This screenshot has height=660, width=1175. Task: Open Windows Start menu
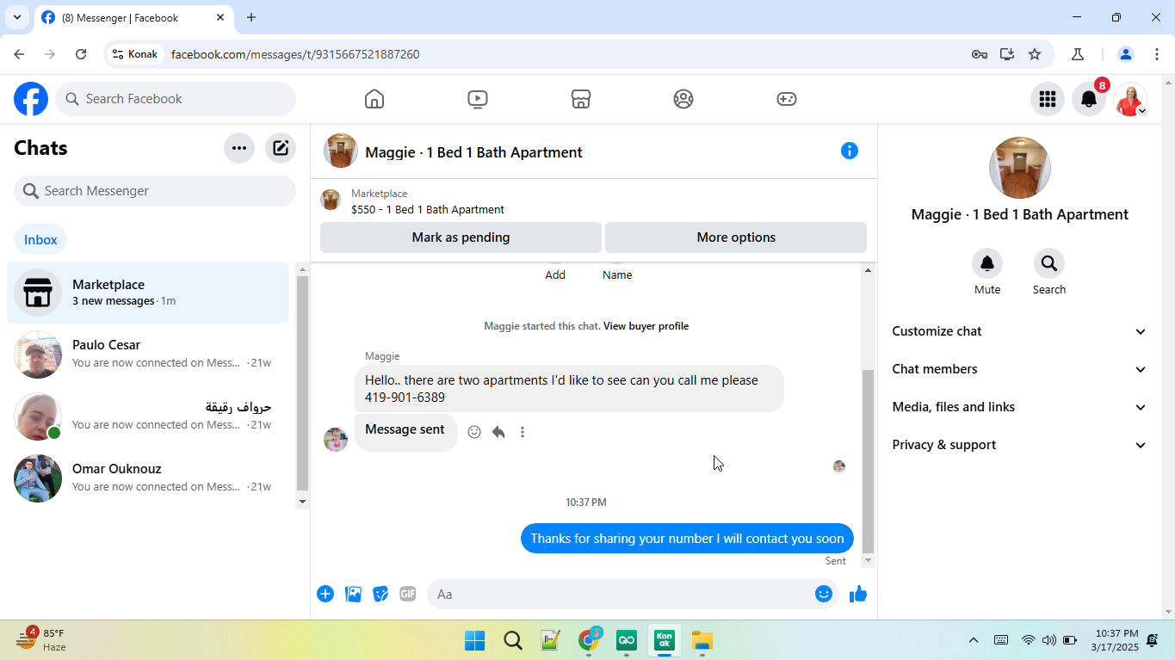pyautogui.click(x=474, y=640)
